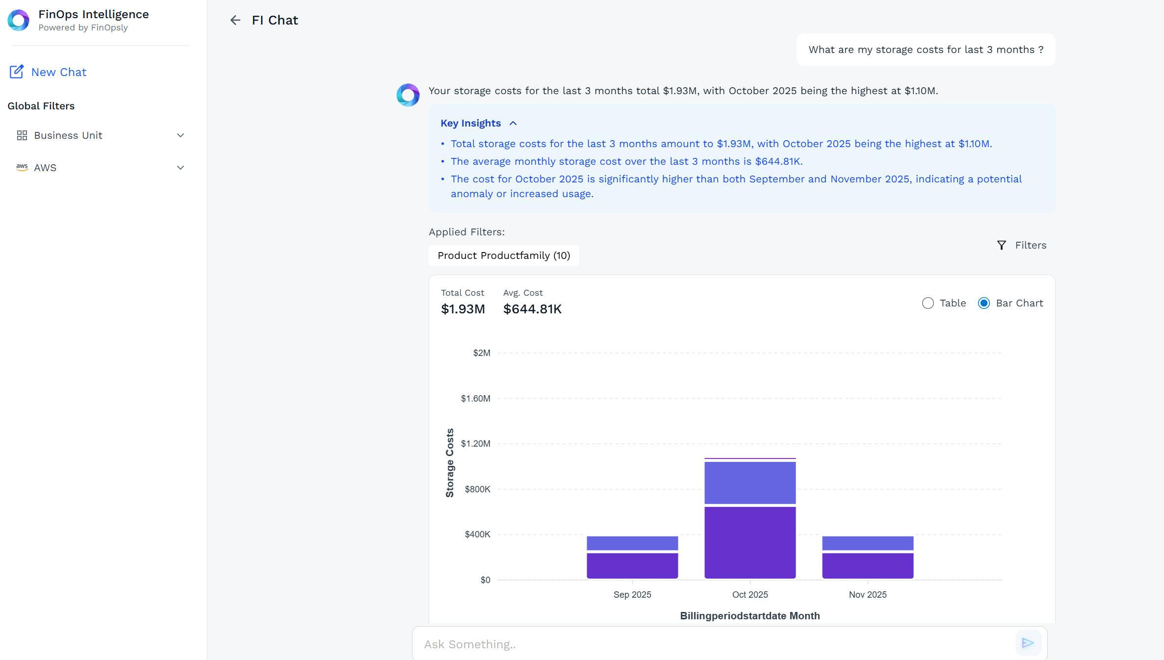The height and width of the screenshot is (660, 1164).
Task: Click the funnel Filters icon
Action: tap(1002, 245)
